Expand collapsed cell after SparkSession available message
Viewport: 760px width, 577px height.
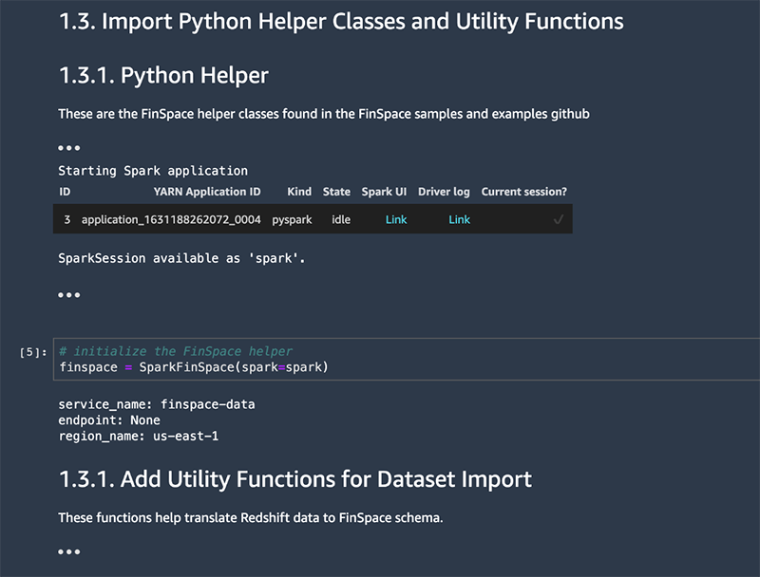(68, 295)
